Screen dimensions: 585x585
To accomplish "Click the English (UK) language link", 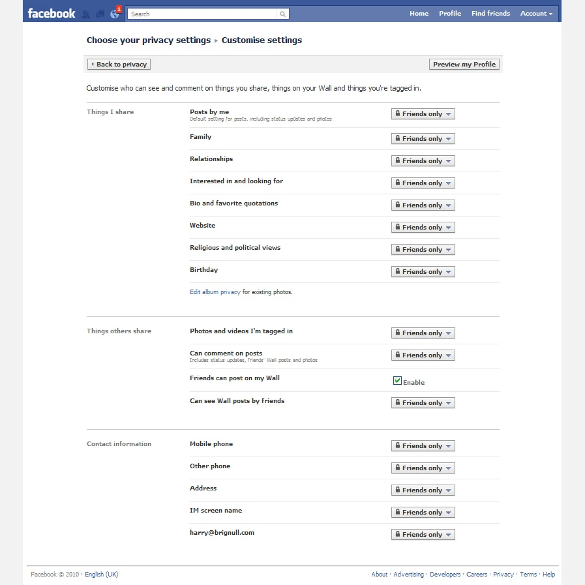I will pyautogui.click(x=102, y=575).
